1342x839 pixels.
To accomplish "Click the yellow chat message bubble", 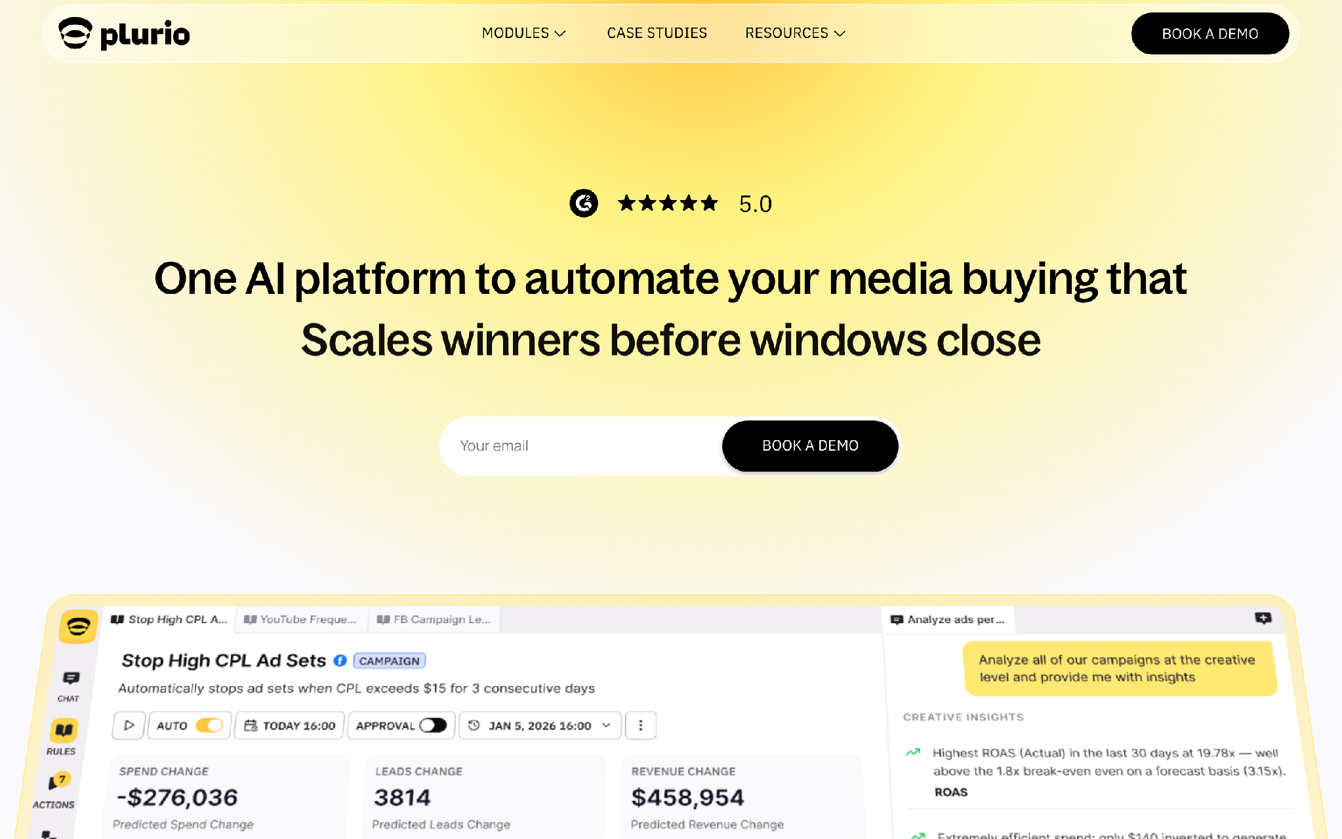I will coord(1120,668).
